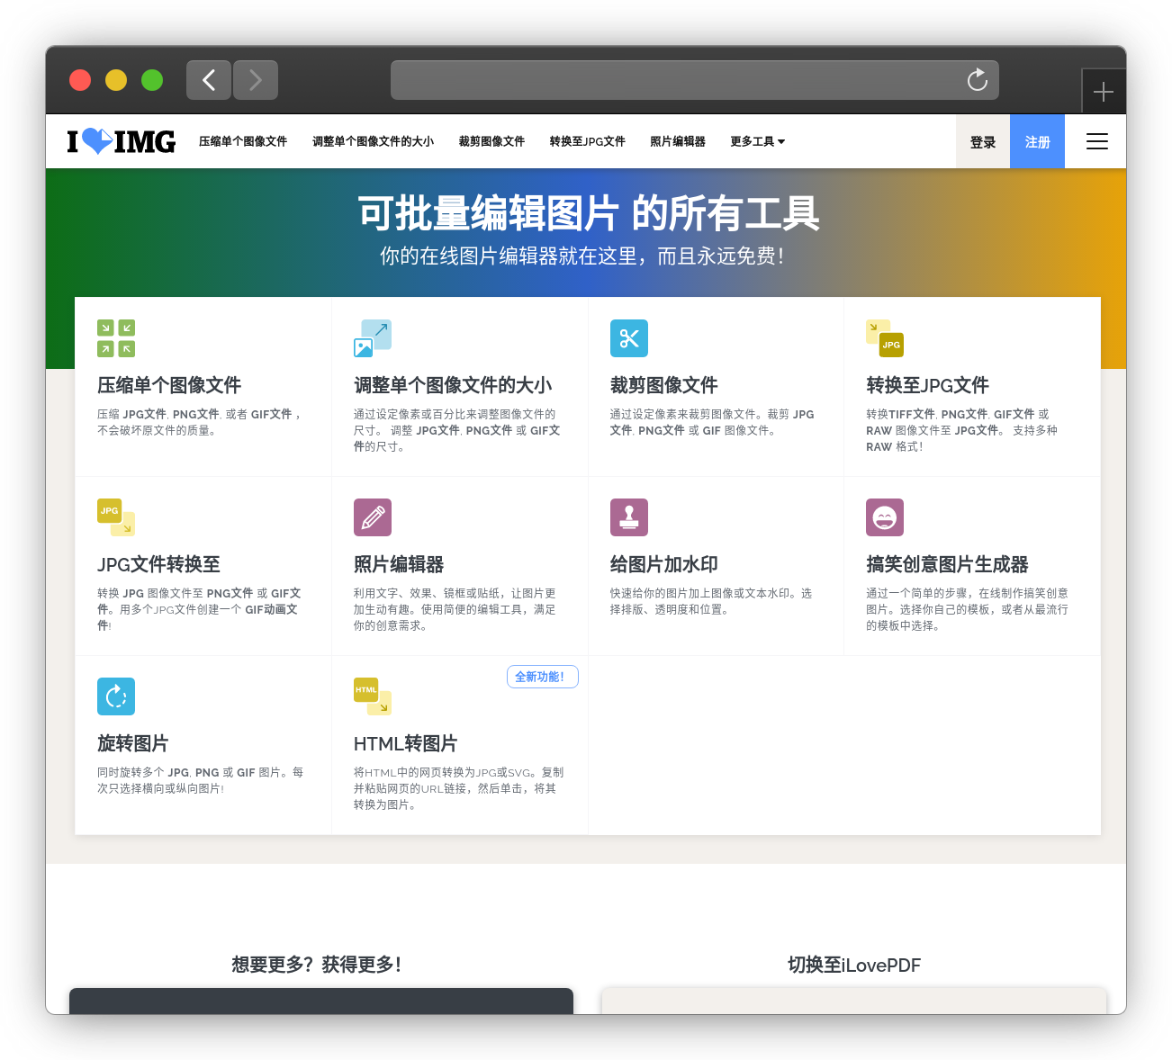Click the iLoveIMG logo
Viewport: 1172px width, 1060px height.
(x=122, y=141)
